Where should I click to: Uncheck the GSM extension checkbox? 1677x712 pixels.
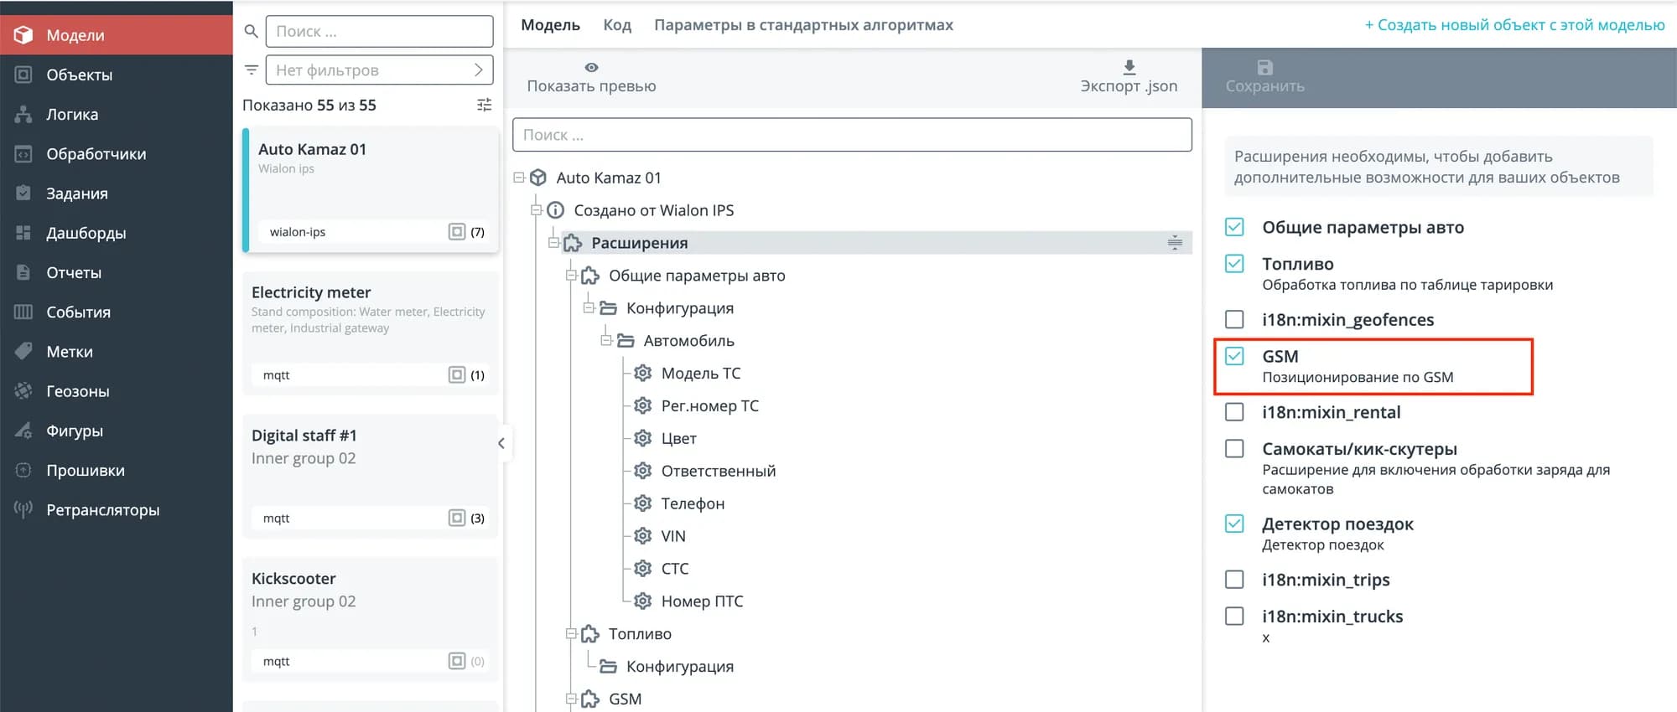point(1234,356)
